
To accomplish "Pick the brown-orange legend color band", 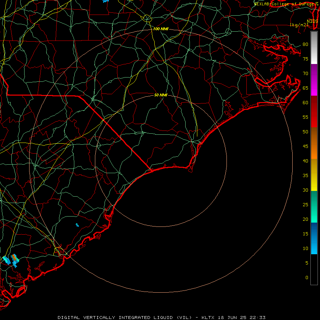I will 314,143.
